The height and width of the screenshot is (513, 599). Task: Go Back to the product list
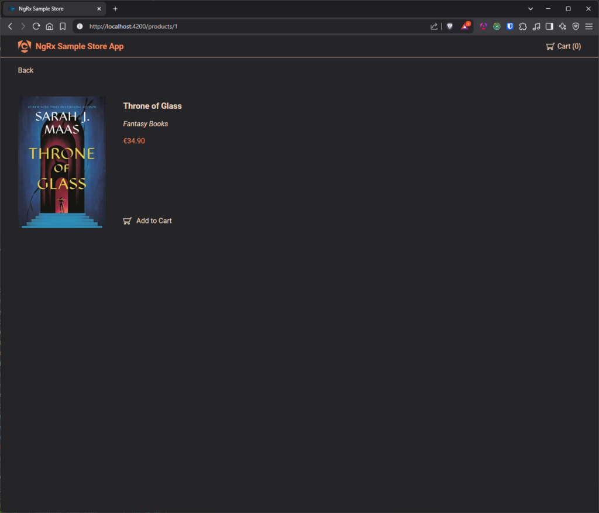tap(26, 70)
